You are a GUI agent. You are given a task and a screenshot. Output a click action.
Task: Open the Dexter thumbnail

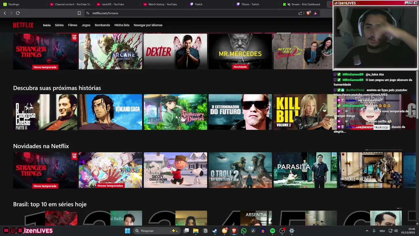pyautogui.click(x=175, y=51)
